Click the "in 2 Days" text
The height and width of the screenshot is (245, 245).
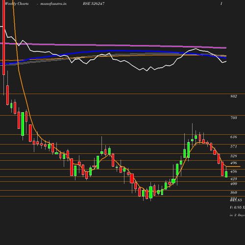(237, 215)
